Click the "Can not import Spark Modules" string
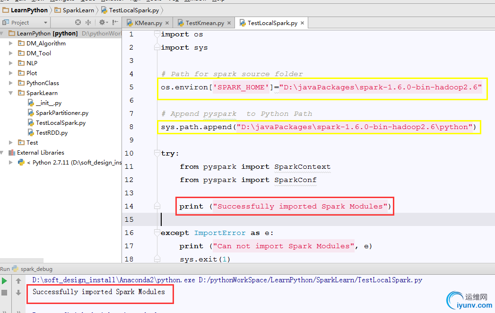Screen dimensions: 495x313 [284, 246]
